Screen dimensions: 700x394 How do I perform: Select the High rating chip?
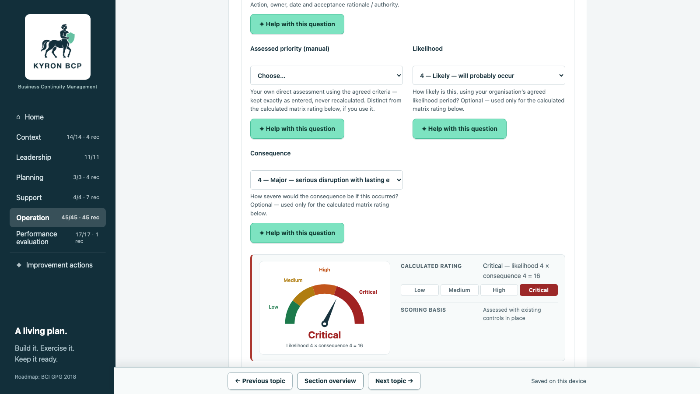499,290
